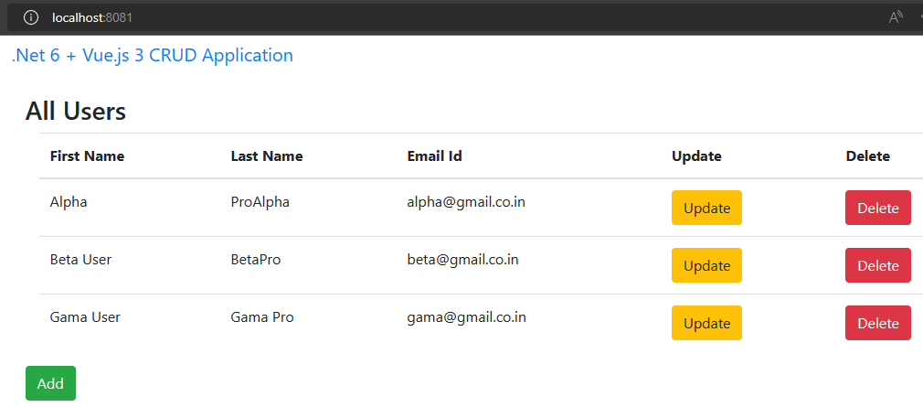
Task: Click the Update button for Gama User
Action: click(706, 323)
